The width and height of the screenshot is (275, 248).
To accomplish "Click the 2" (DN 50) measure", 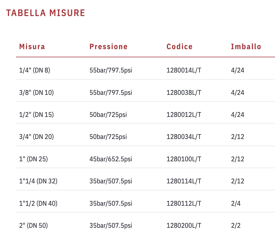I will click(33, 225).
